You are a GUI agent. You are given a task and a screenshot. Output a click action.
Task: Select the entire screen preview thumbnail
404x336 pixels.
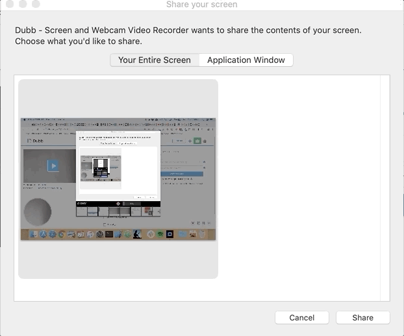point(118,179)
